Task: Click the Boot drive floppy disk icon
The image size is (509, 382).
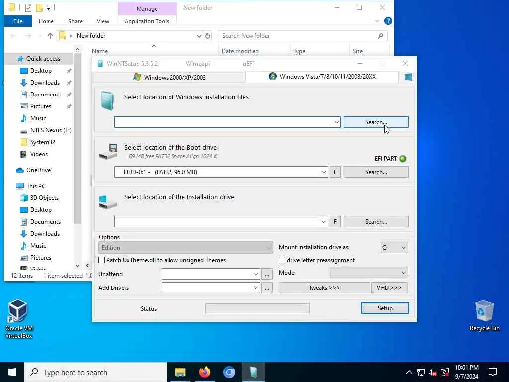Action: pyautogui.click(x=109, y=151)
